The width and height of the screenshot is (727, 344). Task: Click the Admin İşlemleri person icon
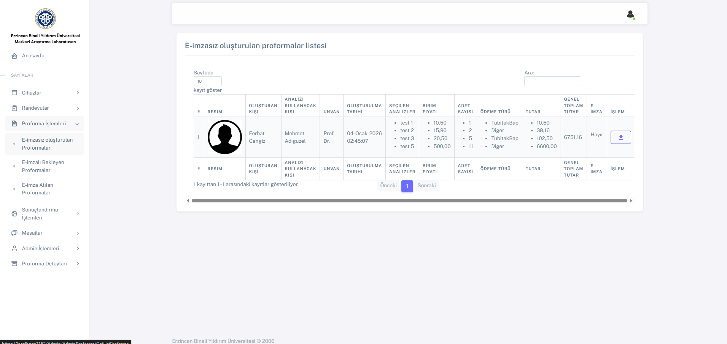coord(14,248)
